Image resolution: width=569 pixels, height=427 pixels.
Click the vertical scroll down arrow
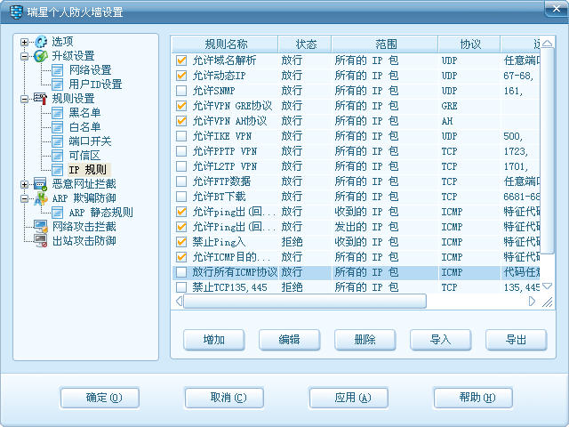(x=547, y=286)
